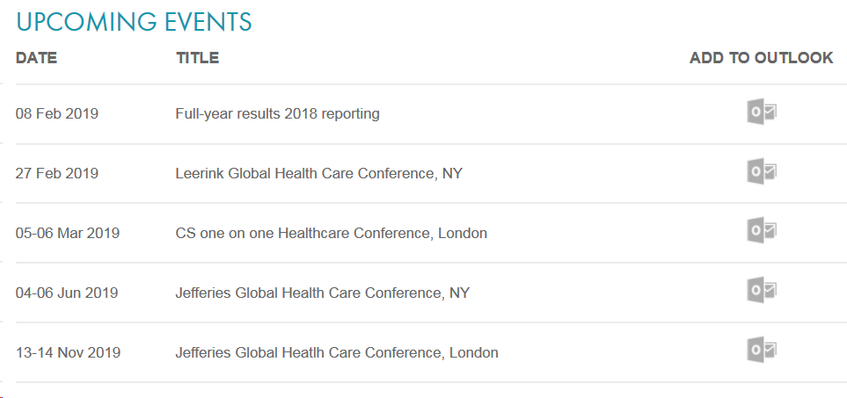The image size is (847, 398).
Task: Click the DATE column header
Action: tap(36, 58)
